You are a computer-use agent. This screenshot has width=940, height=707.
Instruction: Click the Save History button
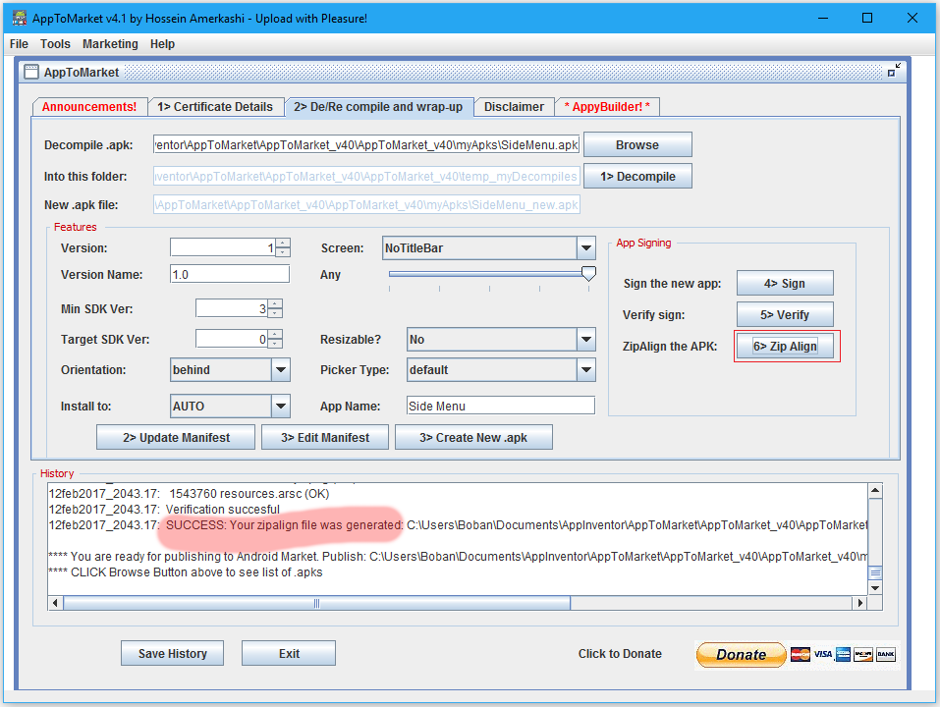172,654
